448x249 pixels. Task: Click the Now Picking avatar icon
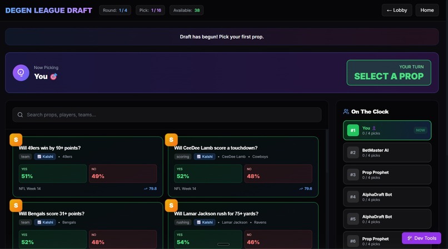(x=21, y=73)
